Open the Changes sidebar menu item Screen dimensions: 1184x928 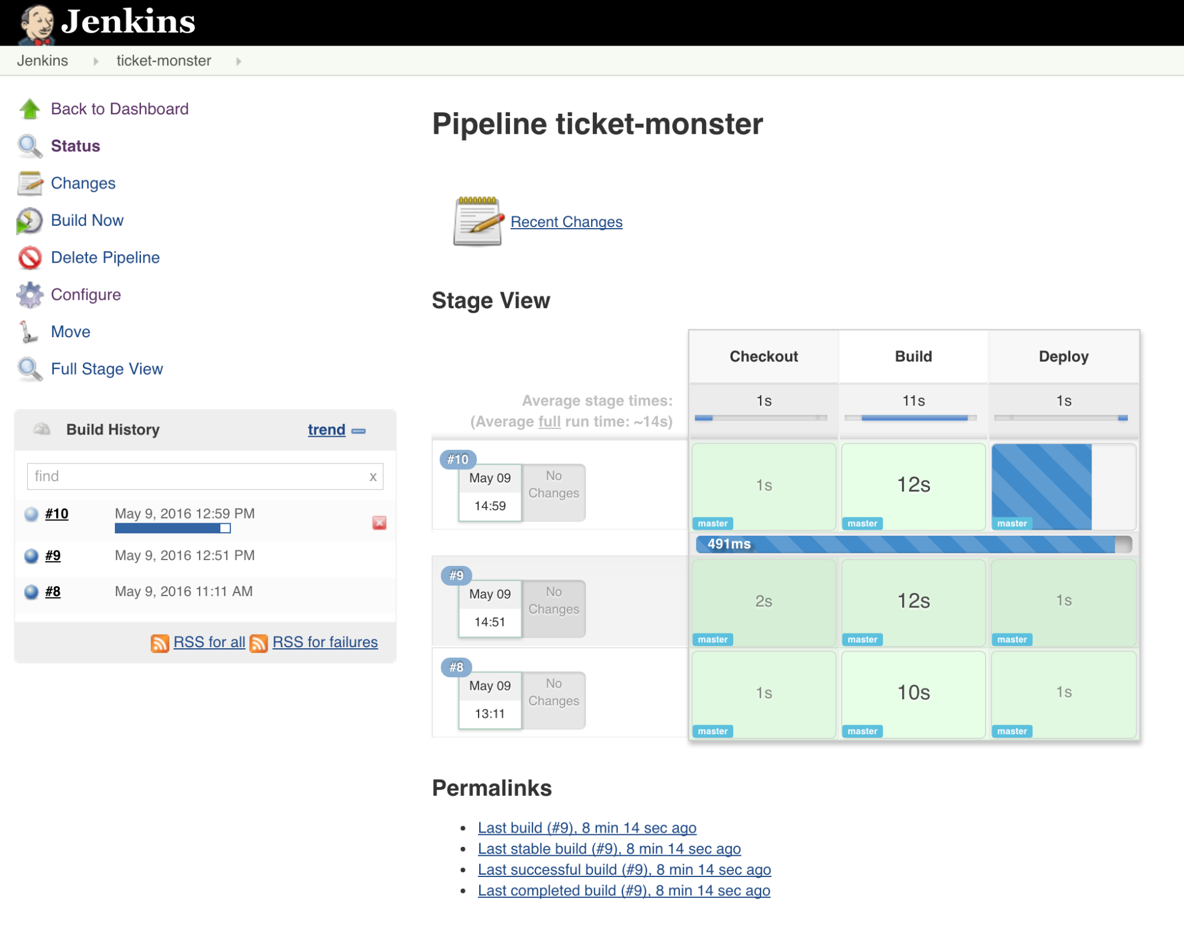(83, 183)
